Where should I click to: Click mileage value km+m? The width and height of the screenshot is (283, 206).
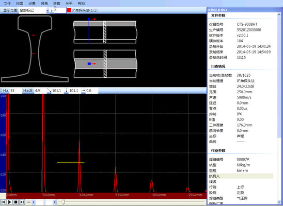tap(242, 170)
